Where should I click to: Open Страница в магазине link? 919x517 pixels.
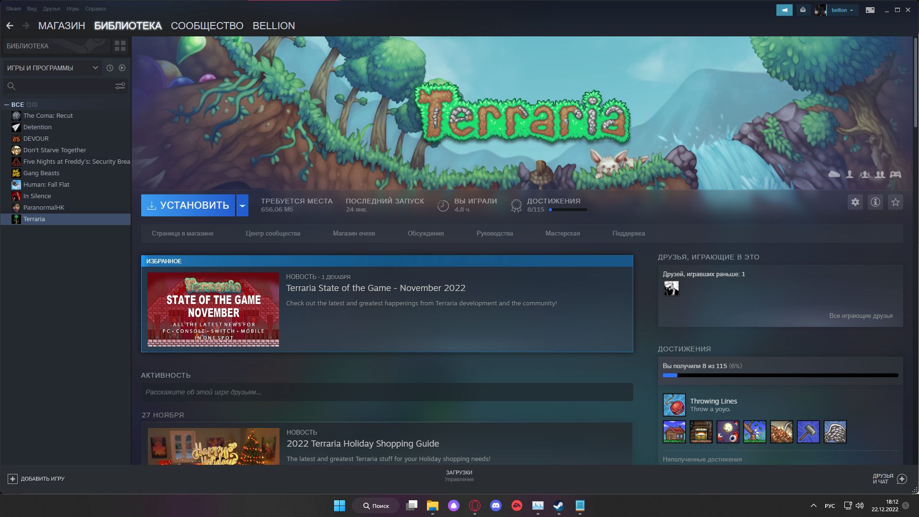pos(182,234)
